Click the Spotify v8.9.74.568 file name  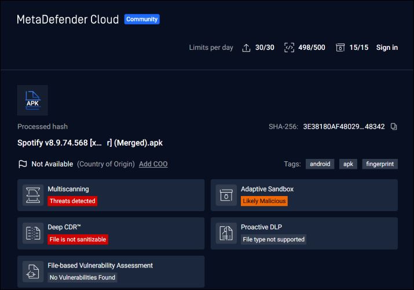click(90, 143)
